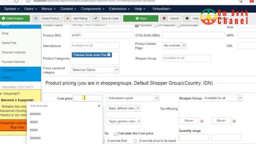Reload the browser page
Screen dimensions: 256x144
coord(16,1)
